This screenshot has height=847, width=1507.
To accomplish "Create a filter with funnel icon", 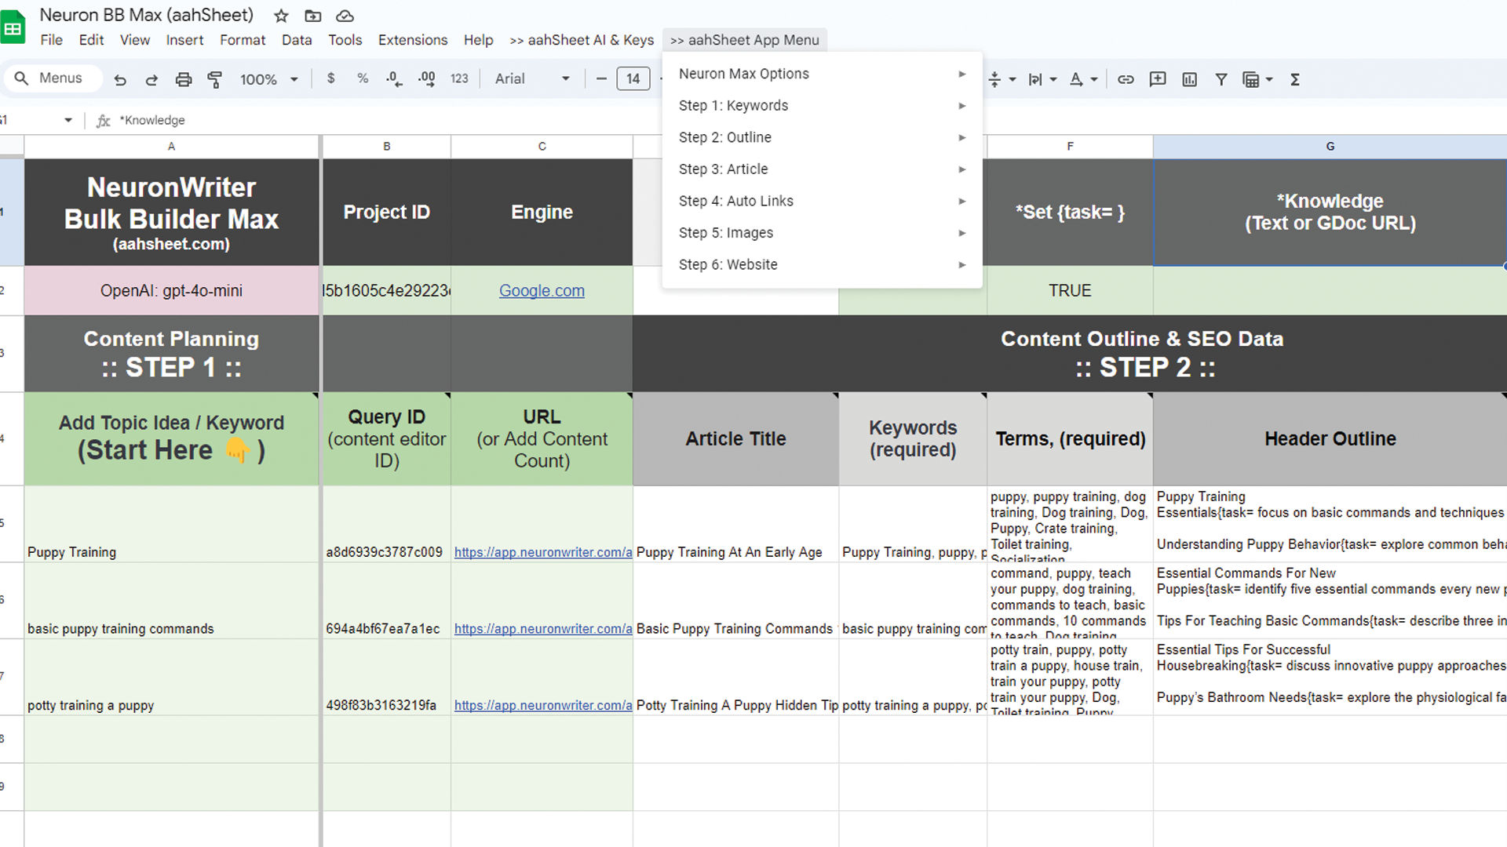I will click(1221, 79).
